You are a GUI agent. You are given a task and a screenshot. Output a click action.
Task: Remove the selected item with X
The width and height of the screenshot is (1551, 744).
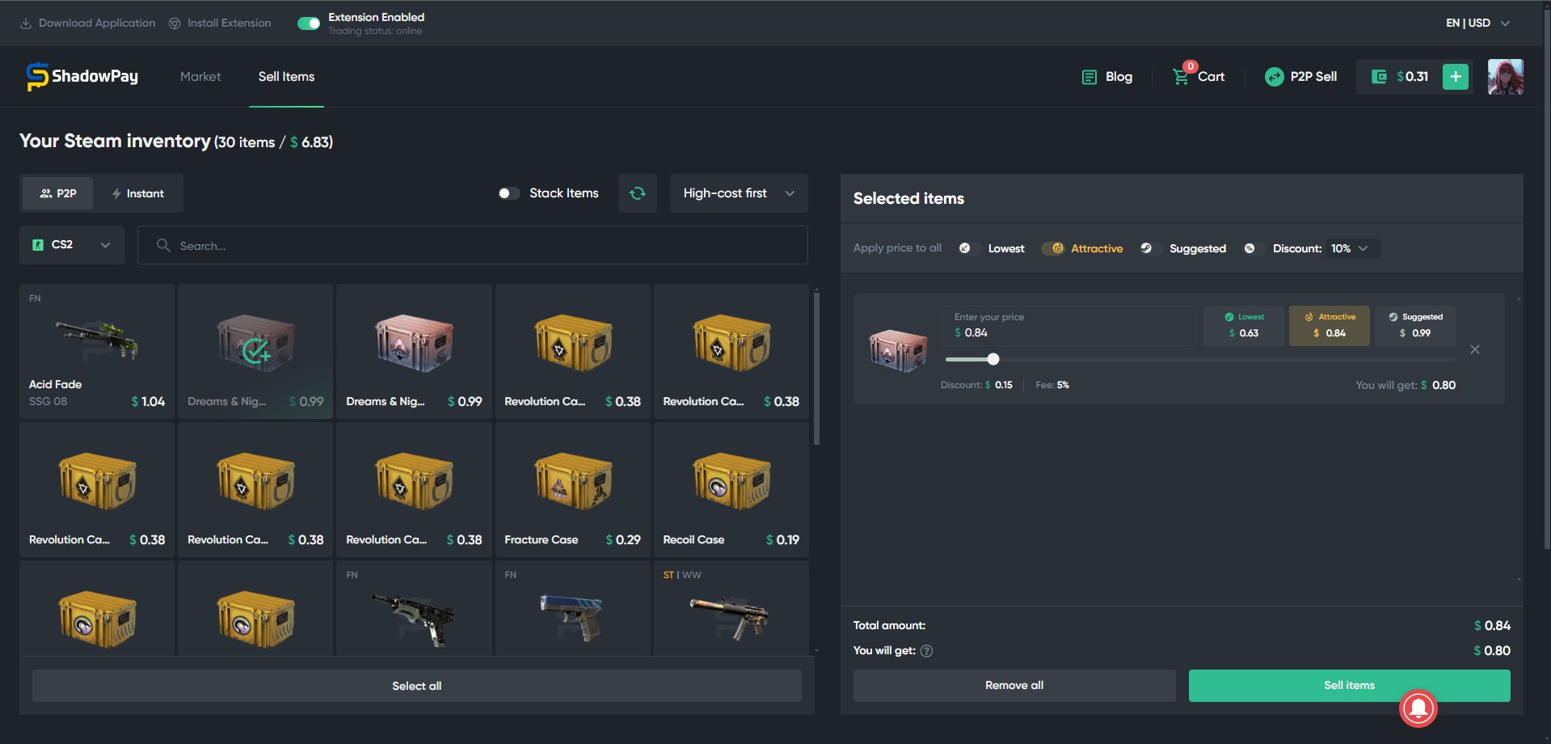click(1475, 349)
